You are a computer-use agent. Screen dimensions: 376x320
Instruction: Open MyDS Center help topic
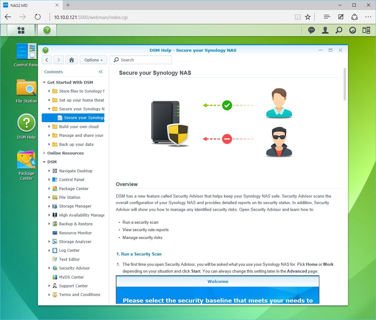click(x=71, y=277)
